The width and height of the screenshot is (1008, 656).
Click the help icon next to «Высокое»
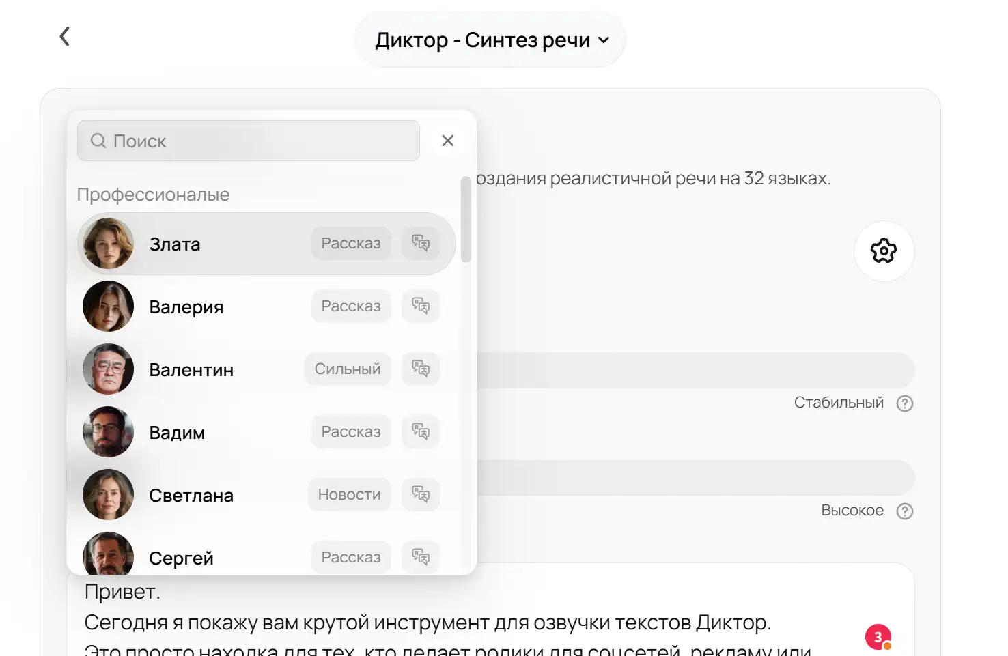(905, 511)
